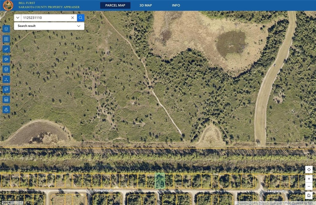
Task: Open the basemap gallery grid tool
Action: pos(6,39)
